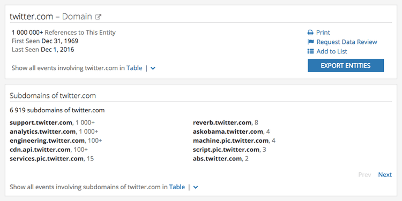Open external link icon beside twitter.com Domain
This screenshot has width=402, height=201.
[98, 17]
